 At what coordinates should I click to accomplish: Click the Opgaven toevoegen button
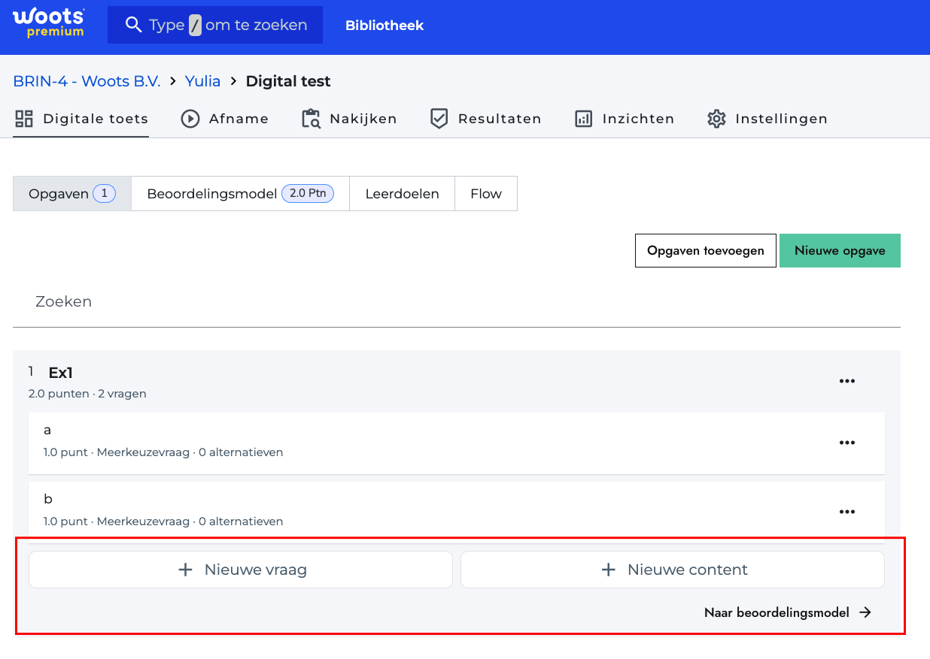point(705,251)
